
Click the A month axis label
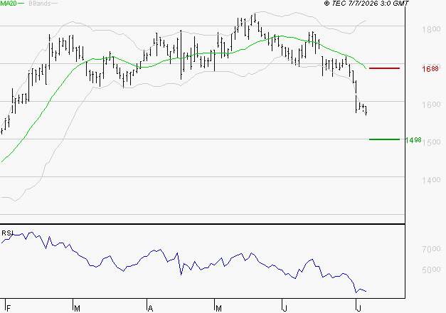tap(151, 308)
